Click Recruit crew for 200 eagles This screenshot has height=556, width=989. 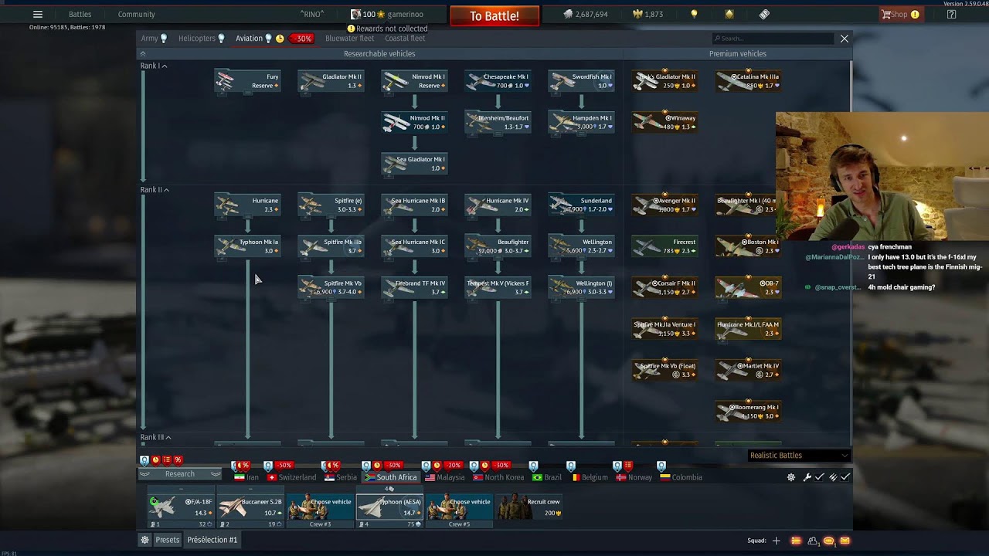529,507
